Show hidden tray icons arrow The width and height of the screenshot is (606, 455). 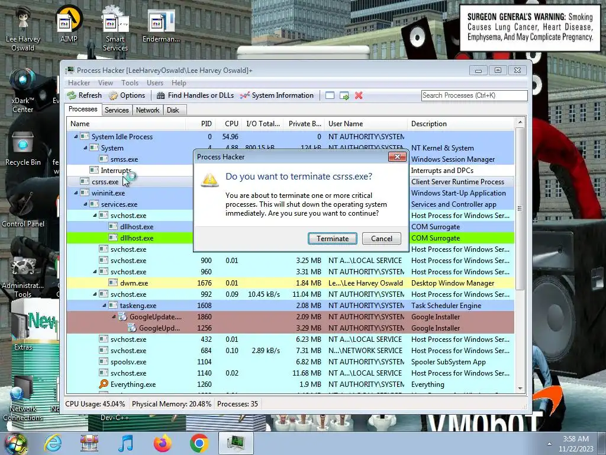pos(549,444)
